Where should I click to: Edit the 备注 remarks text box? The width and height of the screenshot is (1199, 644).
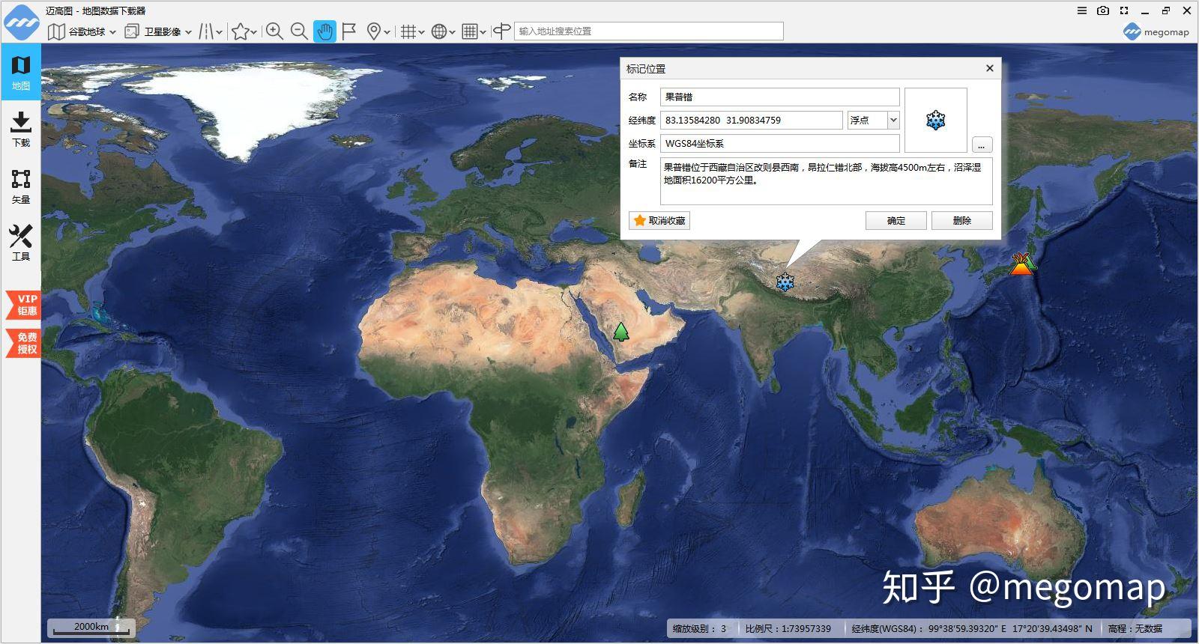pyautogui.click(x=826, y=181)
